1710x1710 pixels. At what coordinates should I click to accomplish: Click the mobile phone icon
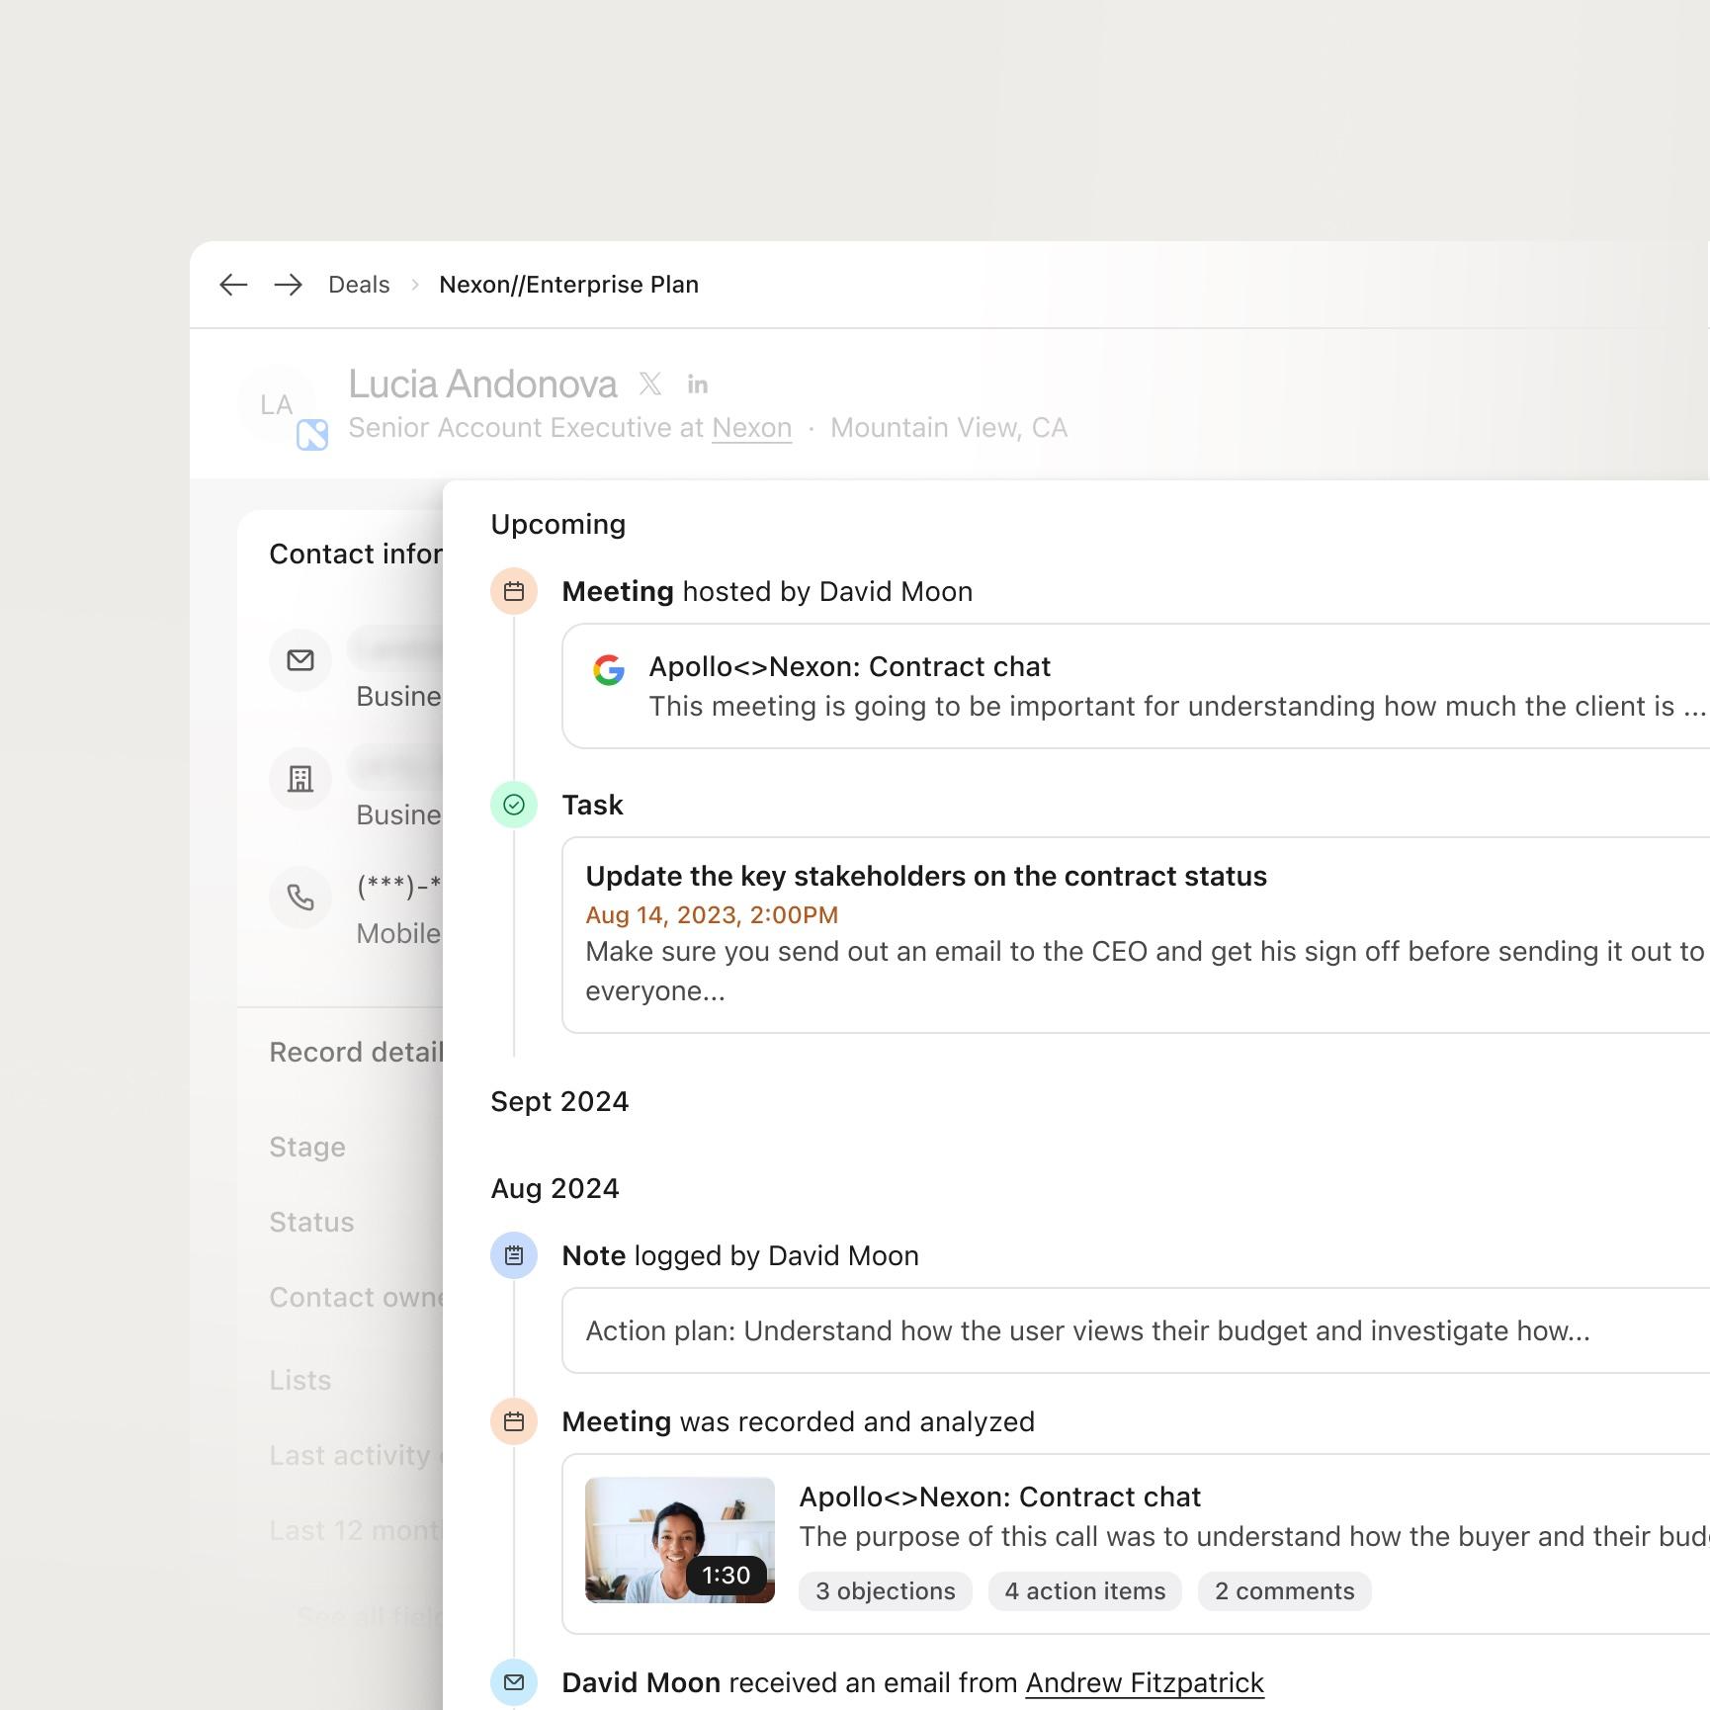(300, 898)
